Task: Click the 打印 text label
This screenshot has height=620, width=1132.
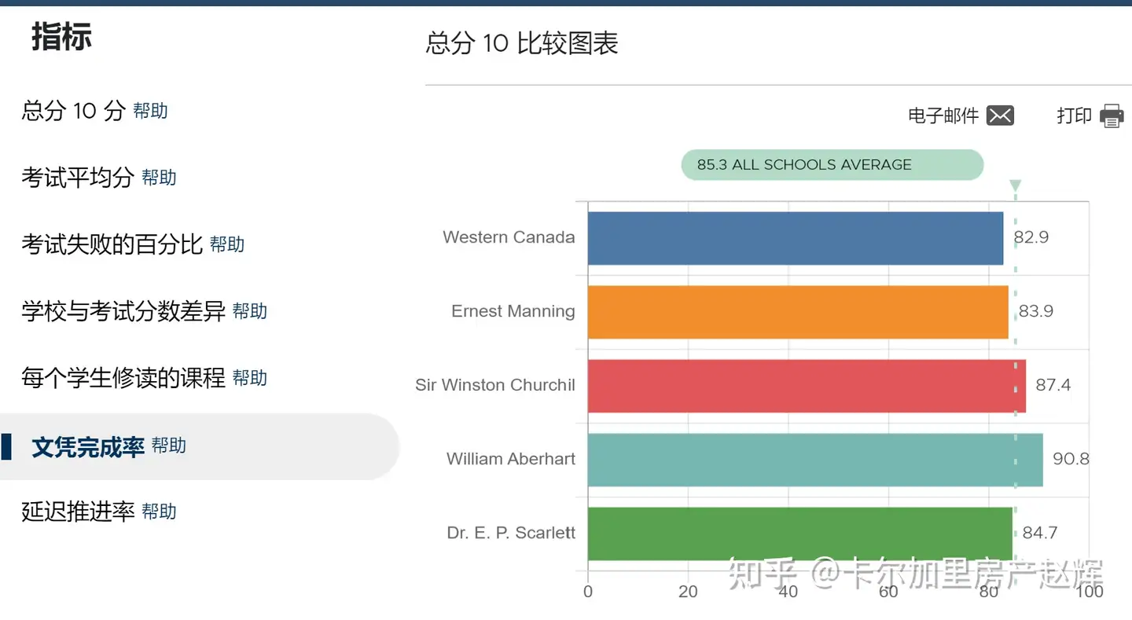Action: coord(1074,116)
